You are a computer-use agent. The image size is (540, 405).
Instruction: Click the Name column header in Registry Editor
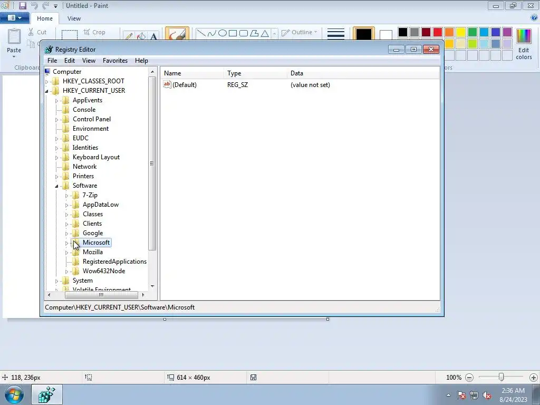(x=192, y=73)
